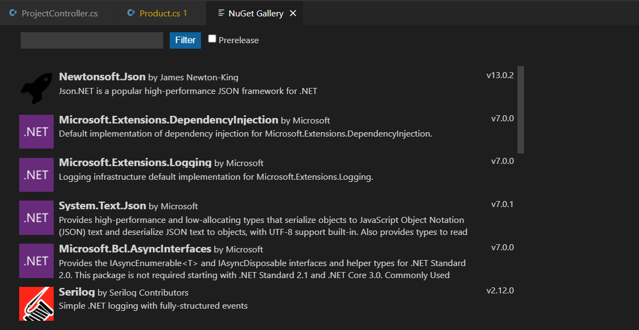This screenshot has height=330, width=639.
Task: Click author text 'by James Newton-King'
Action: pos(193,77)
